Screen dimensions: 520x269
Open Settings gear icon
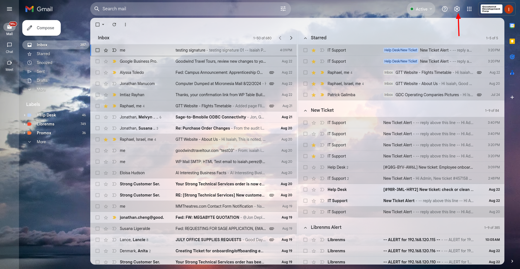(457, 9)
